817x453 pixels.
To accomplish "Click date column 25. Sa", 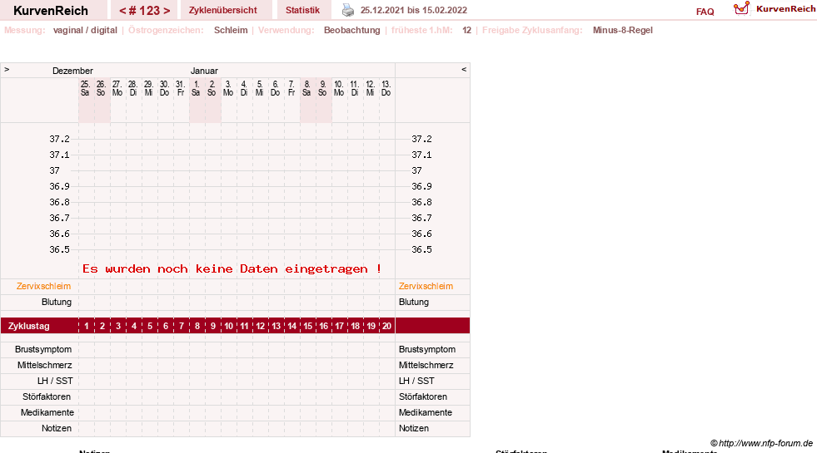I will click(85, 88).
